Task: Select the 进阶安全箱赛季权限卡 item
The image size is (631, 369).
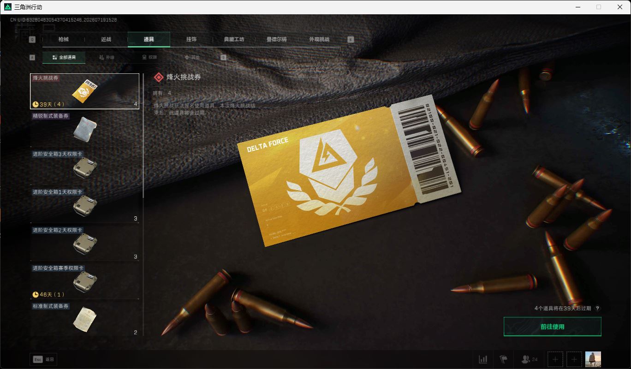Action: 84,281
